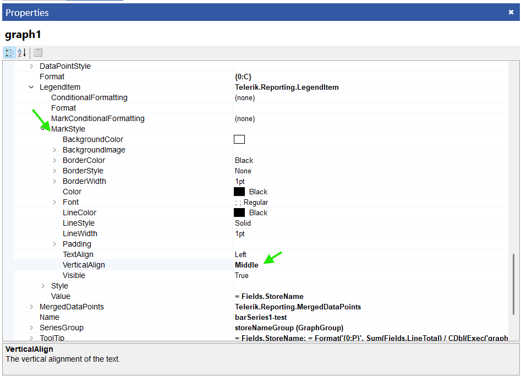Select the Visible property label
Image resolution: width=521 pixels, height=376 pixels.
(x=74, y=276)
